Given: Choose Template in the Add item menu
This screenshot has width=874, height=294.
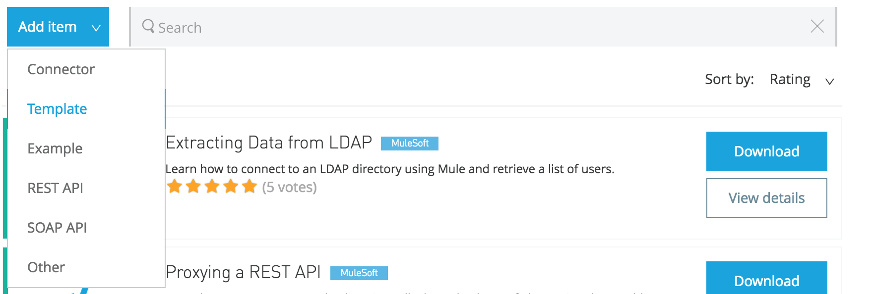Looking at the screenshot, I should (x=57, y=109).
